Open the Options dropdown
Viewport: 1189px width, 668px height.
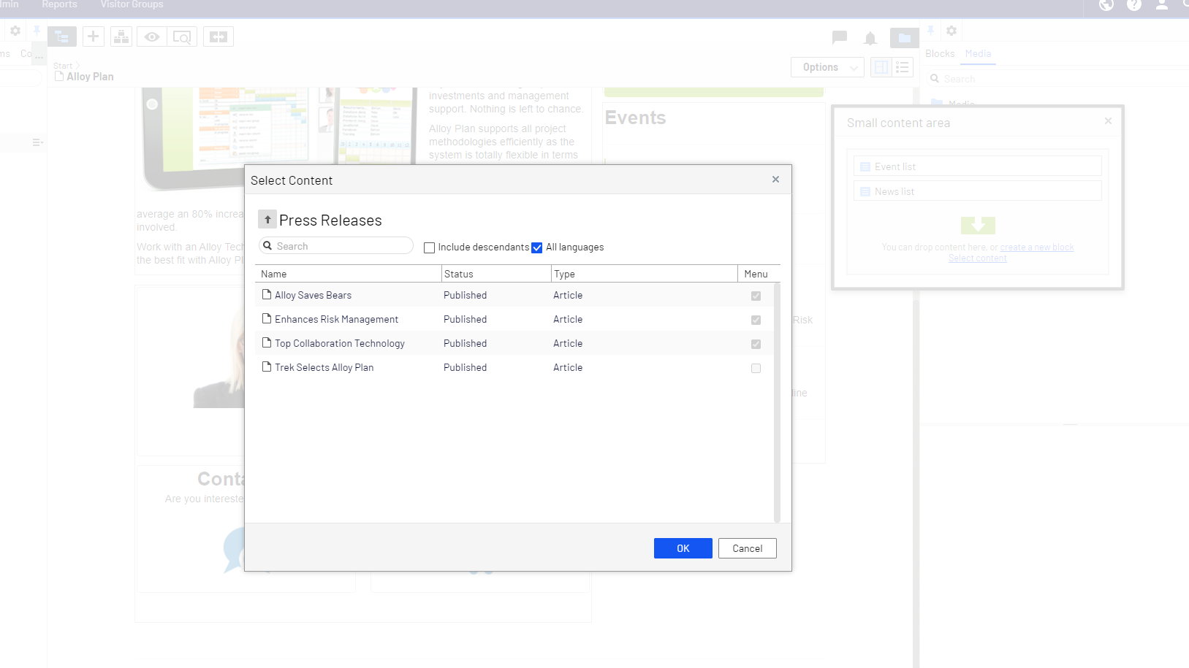point(827,67)
